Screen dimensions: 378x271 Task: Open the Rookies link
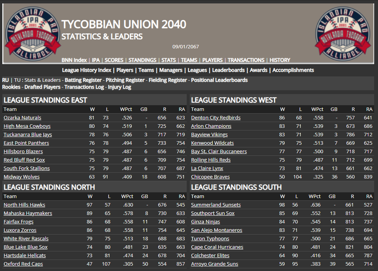[x=11, y=87]
